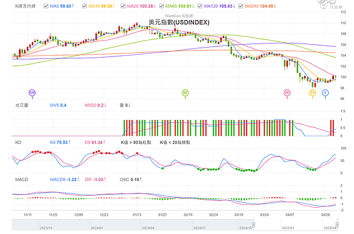Click the DIF -1.03 value
The image size is (354, 234).
(x=96, y=179)
